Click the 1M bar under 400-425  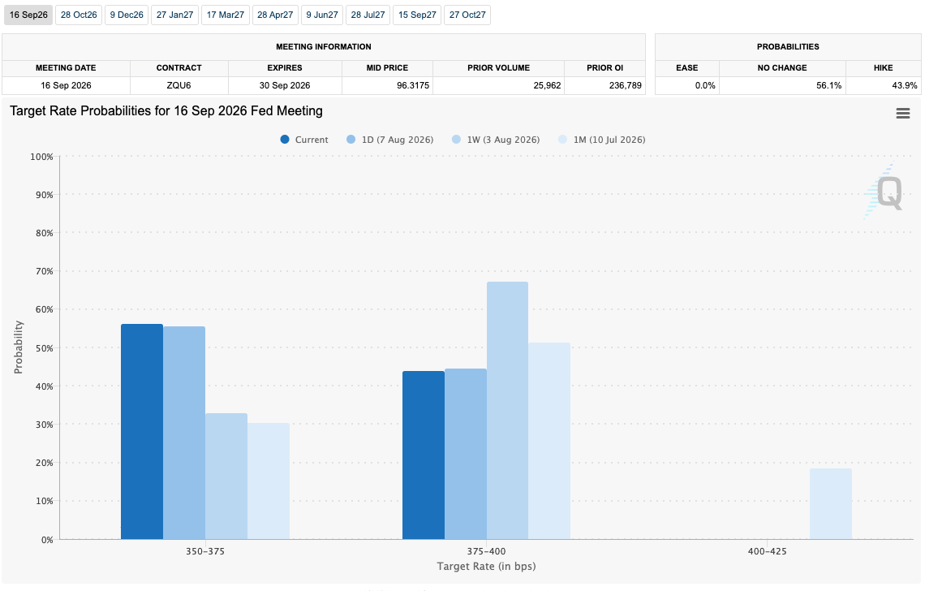click(x=831, y=503)
